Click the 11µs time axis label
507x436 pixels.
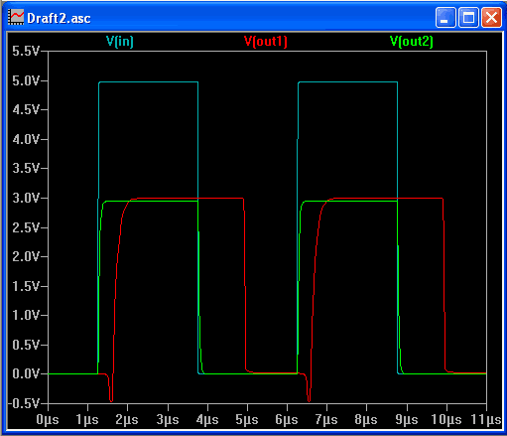tap(486, 420)
